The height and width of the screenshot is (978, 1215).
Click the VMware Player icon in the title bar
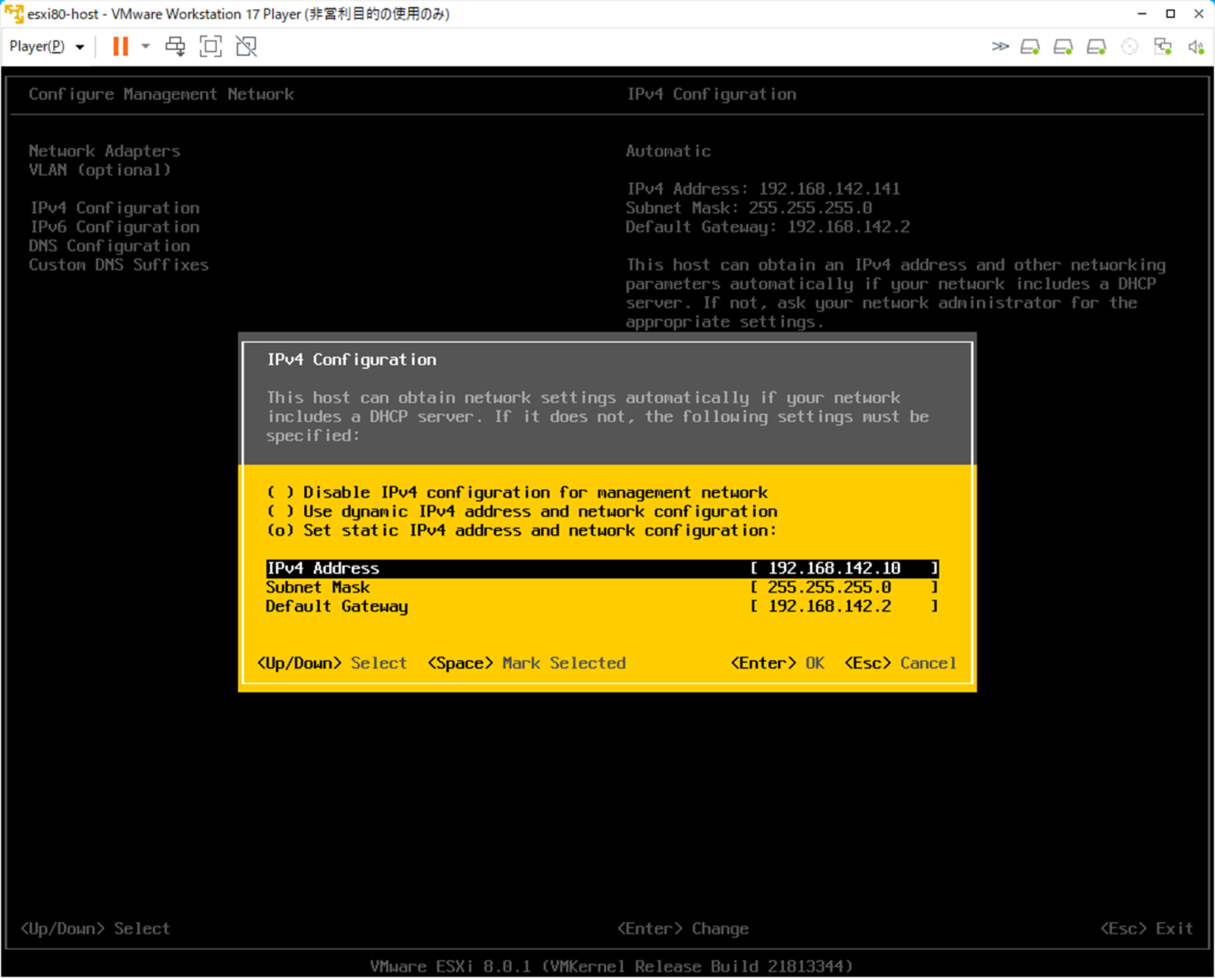[14, 14]
